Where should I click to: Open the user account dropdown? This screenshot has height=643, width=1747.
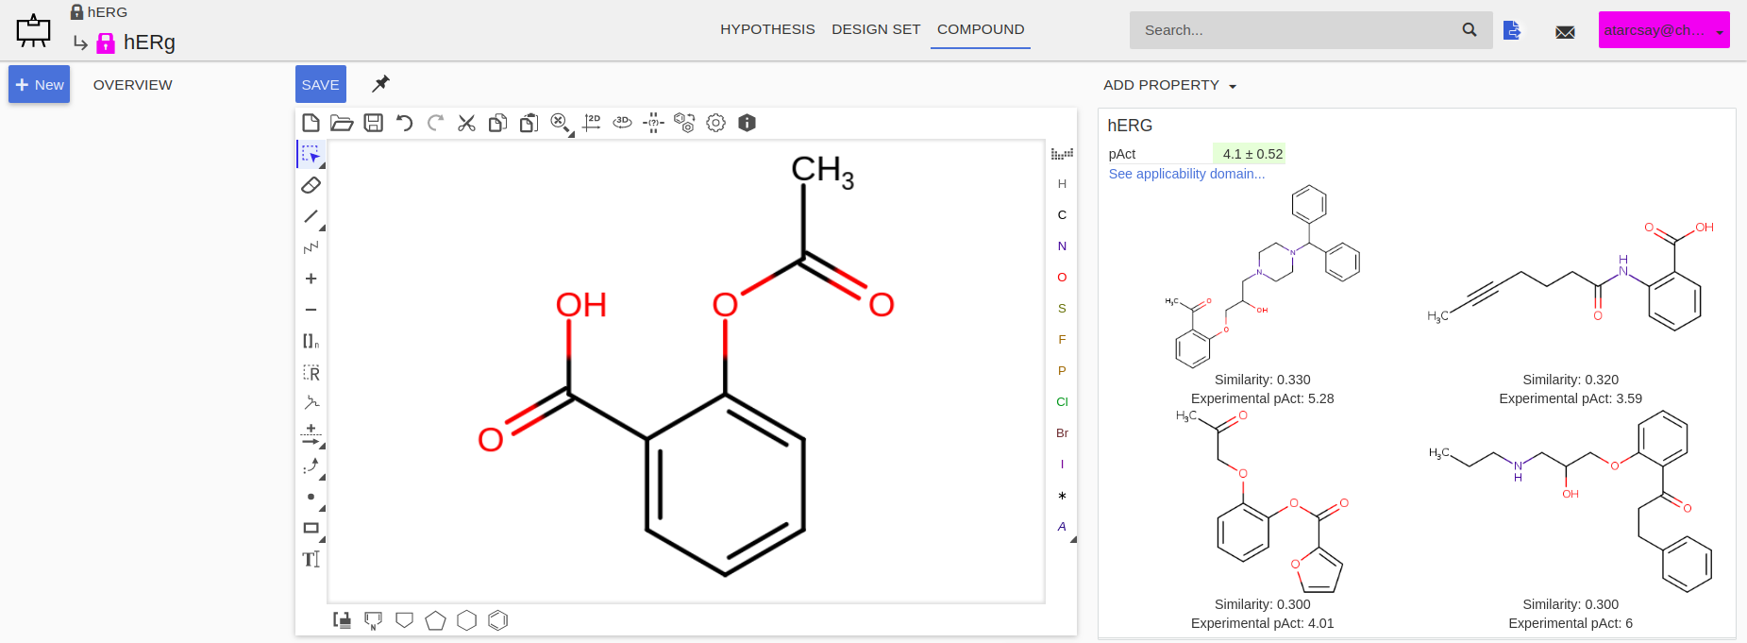pyautogui.click(x=1663, y=30)
